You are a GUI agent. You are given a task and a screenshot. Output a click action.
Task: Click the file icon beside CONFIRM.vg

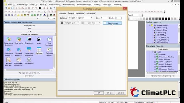pos(155,35)
